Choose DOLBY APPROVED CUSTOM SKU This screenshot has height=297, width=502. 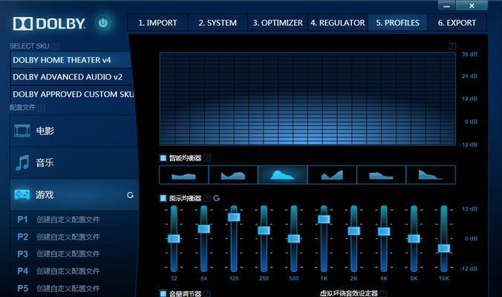72,94
